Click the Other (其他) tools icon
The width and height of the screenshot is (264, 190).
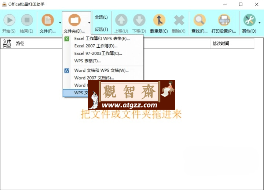tap(249, 20)
